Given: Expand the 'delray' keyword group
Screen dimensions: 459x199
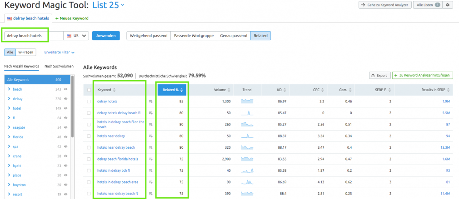Looking at the screenshot, I should (x=9, y=99).
